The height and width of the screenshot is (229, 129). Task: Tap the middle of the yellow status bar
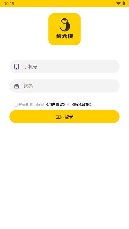[x=64, y=3]
